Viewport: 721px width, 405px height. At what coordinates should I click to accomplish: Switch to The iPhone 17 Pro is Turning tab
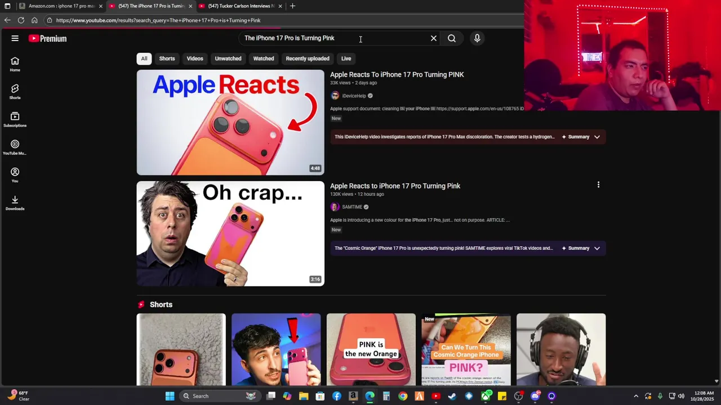pos(150,6)
